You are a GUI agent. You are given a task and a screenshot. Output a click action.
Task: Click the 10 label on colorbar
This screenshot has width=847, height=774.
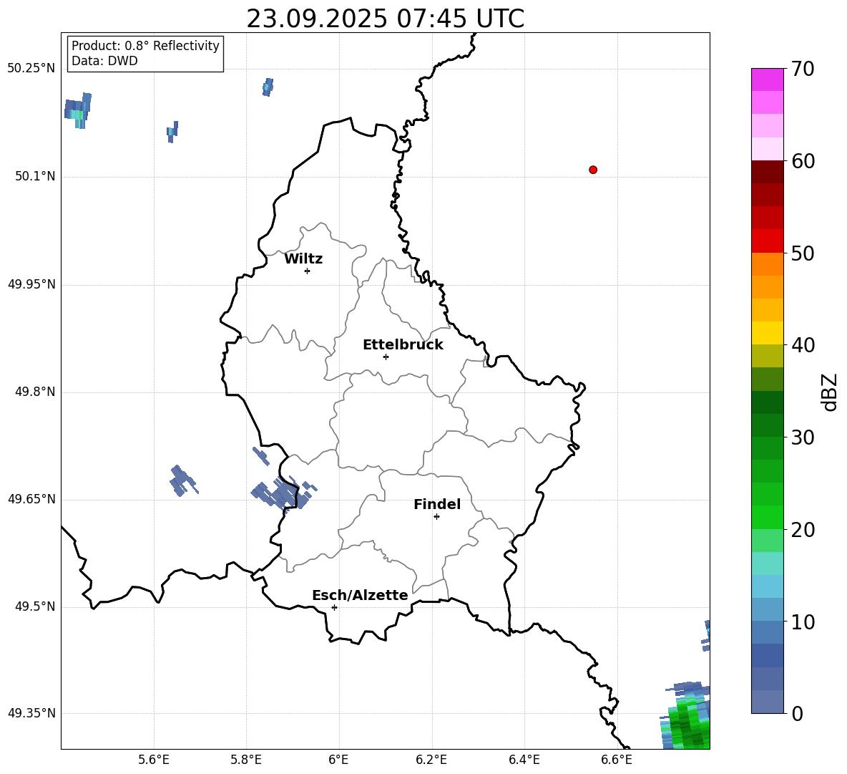point(803,621)
